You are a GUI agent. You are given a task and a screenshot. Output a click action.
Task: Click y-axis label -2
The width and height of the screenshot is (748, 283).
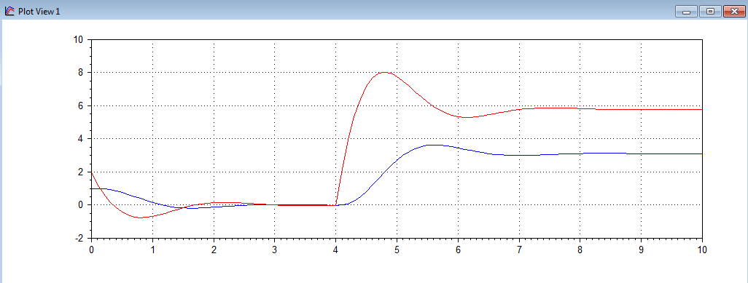click(x=79, y=238)
